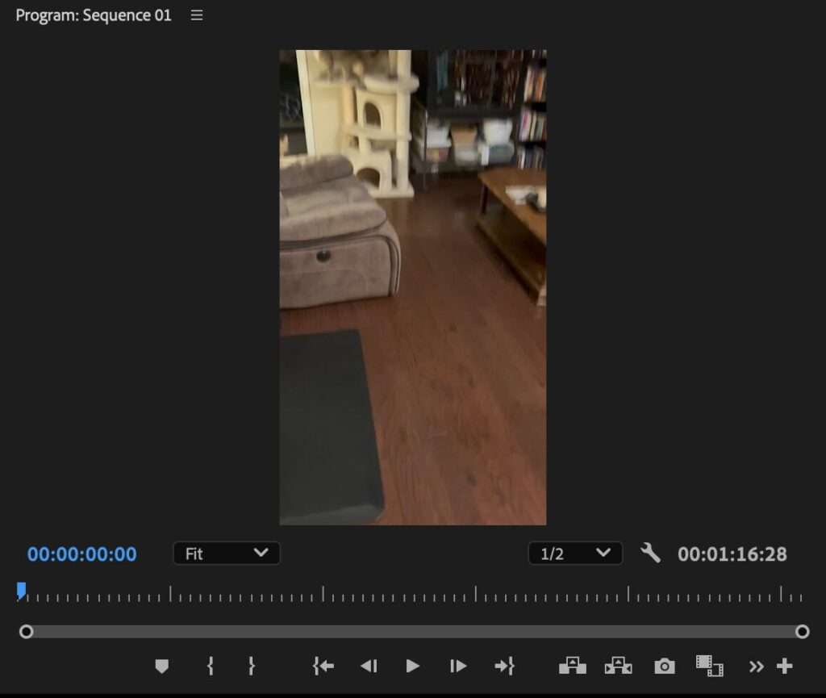Click the Go to Out point icon
The image size is (826, 698).
pyautogui.click(x=504, y=667)
